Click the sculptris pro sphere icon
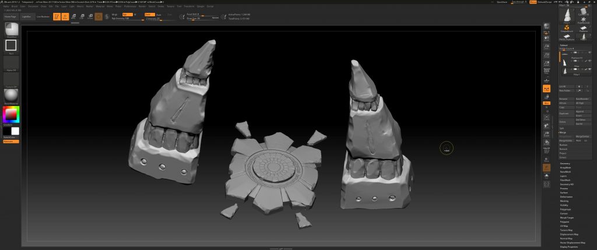The height and width of the screenshot is (250, 597). 107,16
